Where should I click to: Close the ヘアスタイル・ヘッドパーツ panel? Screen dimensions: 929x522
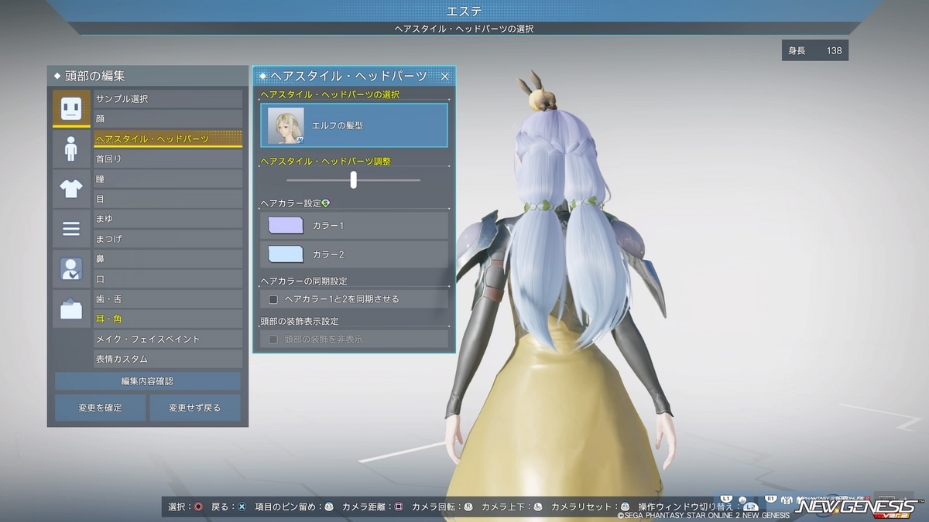[x=445, y=76]
